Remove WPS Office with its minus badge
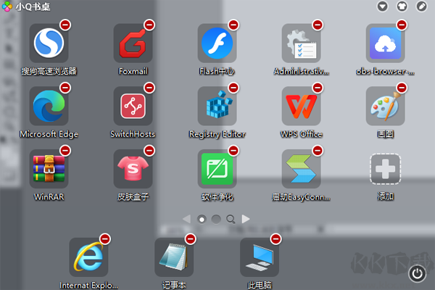The width and height of the screenshot is (435, 290). pyautogui.click(x=318, y=88)
